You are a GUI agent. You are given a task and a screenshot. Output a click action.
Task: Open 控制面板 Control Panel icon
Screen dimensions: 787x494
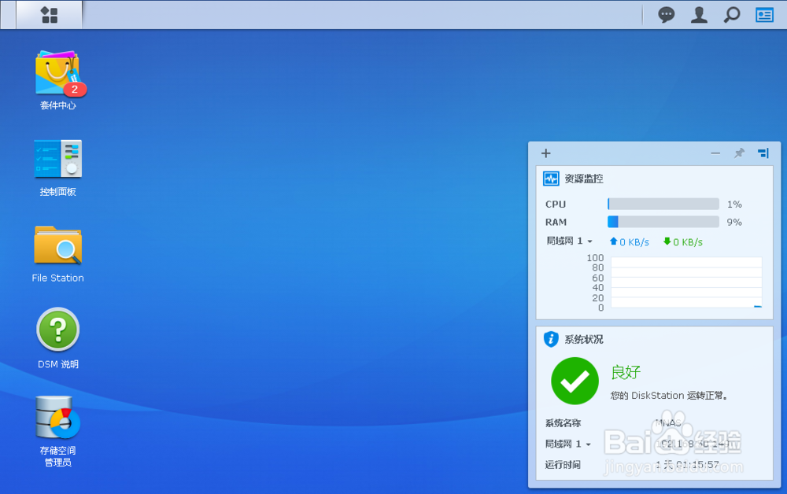point(57,158)
